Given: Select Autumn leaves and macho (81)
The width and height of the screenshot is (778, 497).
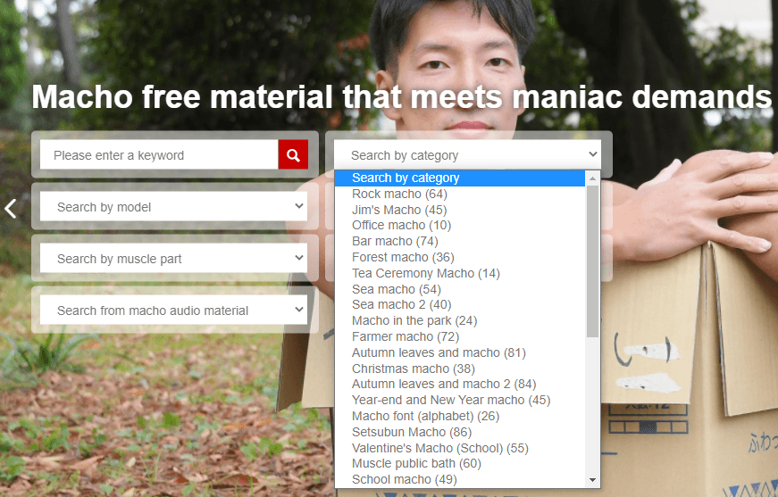Looking at the screenshot, I should [460, 352].
